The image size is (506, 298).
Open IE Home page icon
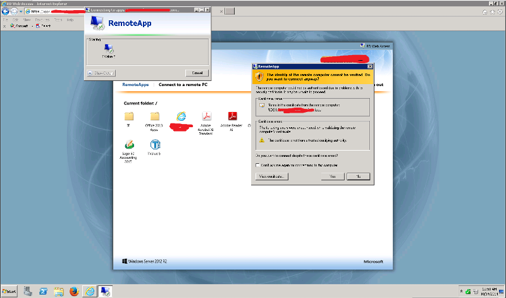484,12
